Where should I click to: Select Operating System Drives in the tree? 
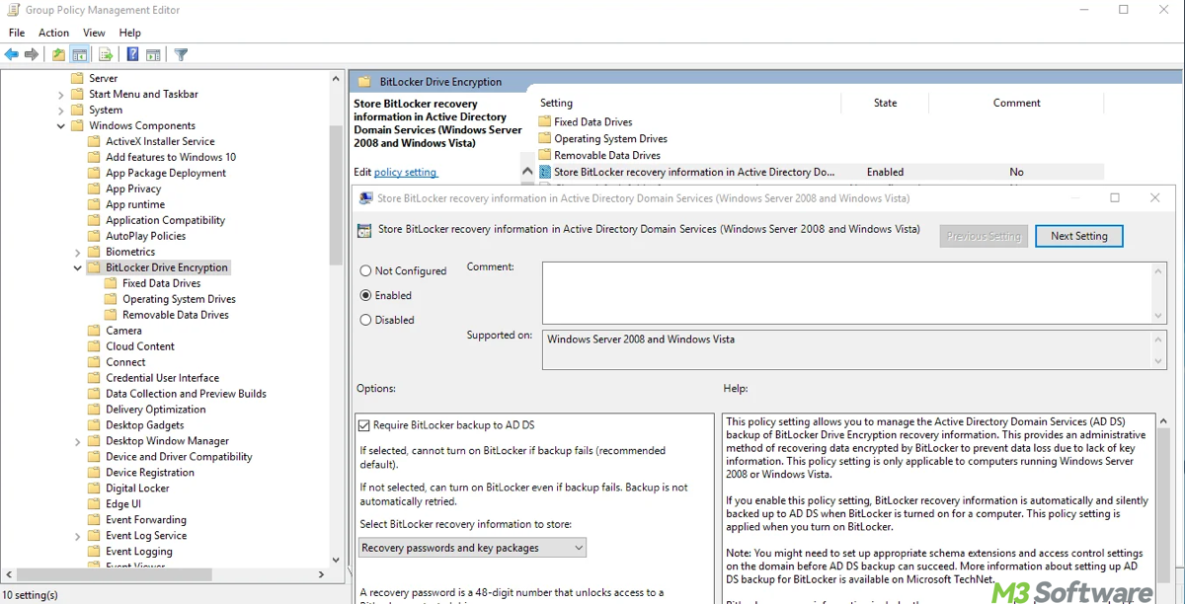[x=179, y=299]
